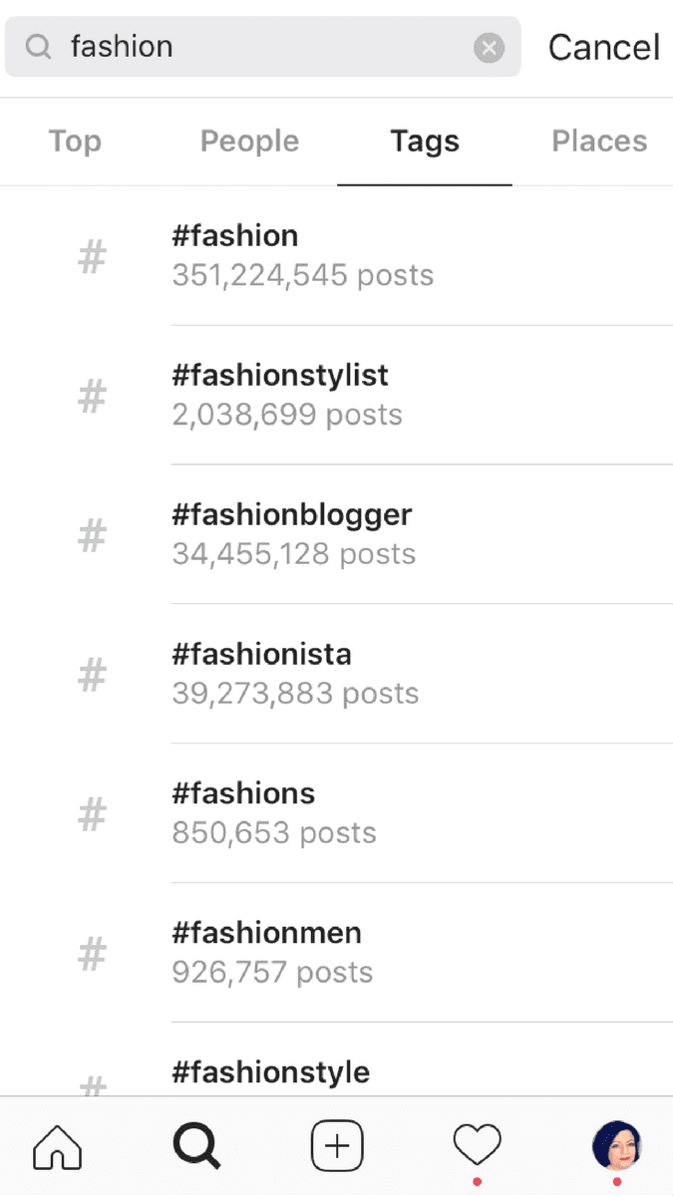The height and width of the screenshot is (1196, 673).
Task: Switch to the People tab
Action: click(x=248, y=142)
